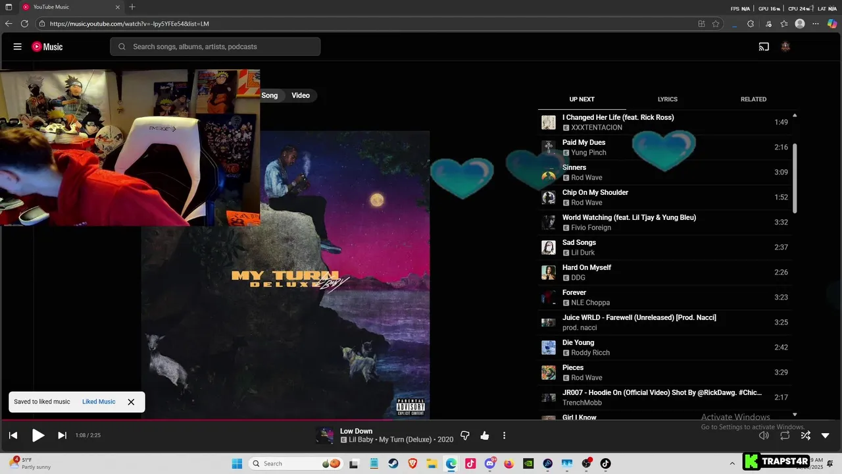This screenshot has width=842, height=474.
Task: Open the UP NEXT tab
Action: tap(582, 99)
